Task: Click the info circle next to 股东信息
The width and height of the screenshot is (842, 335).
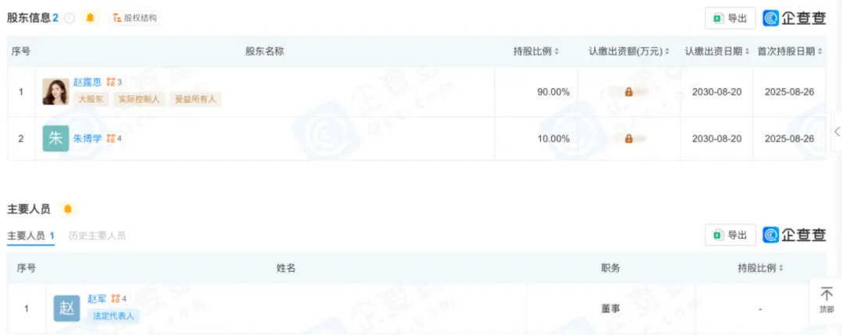Action: [x=69, y=18]
